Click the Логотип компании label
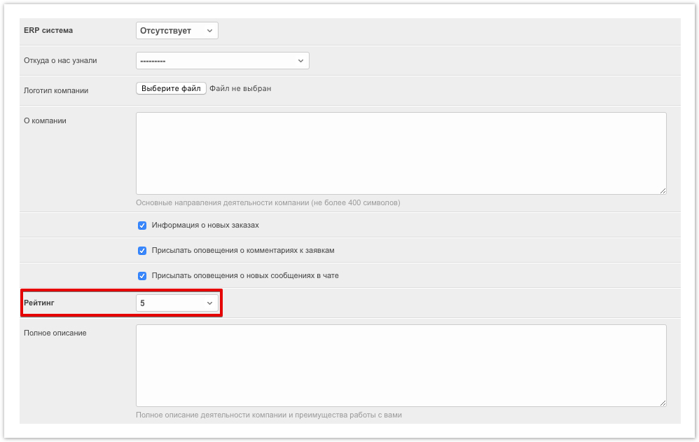This screenshot has height=442, width=699. coord(56,90)
